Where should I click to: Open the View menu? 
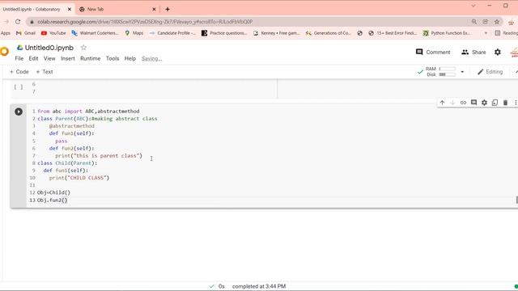coord(49,58)
